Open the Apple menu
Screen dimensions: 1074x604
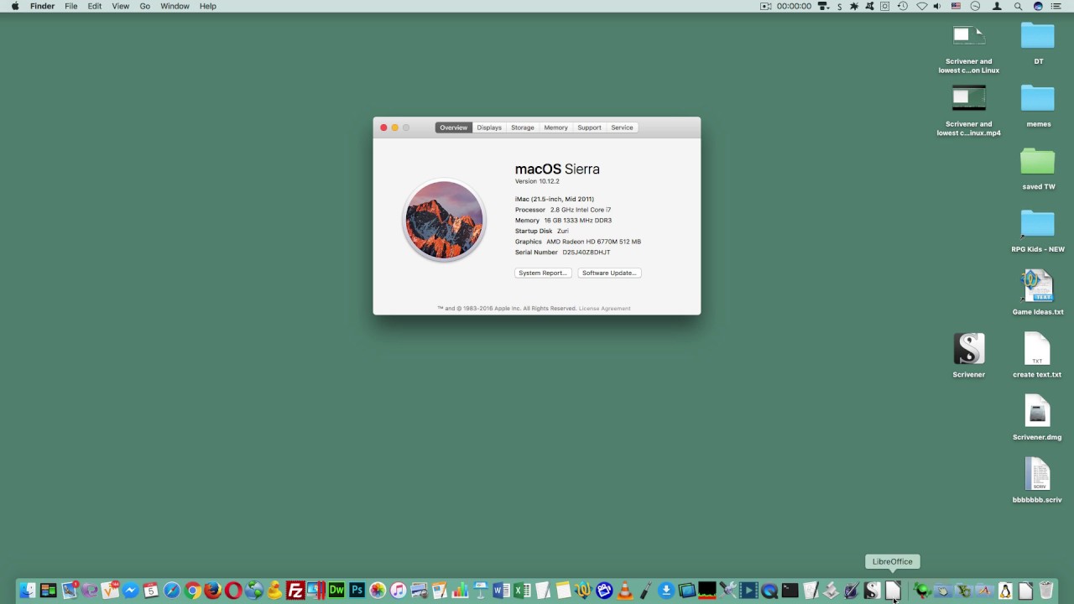pyautogui.click(x=15, y=6)
